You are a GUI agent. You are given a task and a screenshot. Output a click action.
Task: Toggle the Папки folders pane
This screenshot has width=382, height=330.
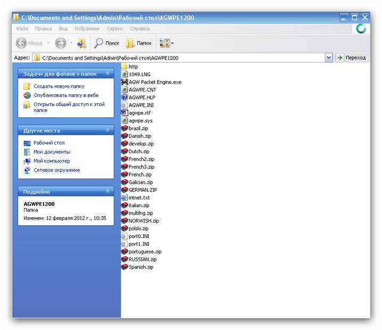138,43
